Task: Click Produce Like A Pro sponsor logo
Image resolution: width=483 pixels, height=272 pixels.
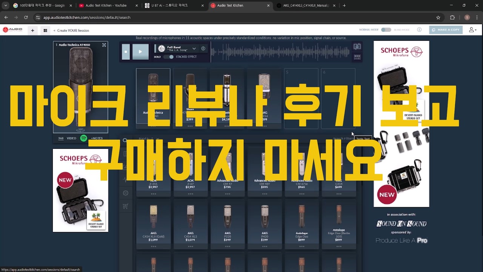Action: pos(401,240)
